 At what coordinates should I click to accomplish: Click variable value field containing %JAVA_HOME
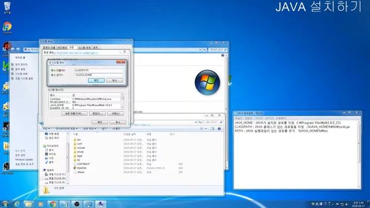tap(98, 75)
